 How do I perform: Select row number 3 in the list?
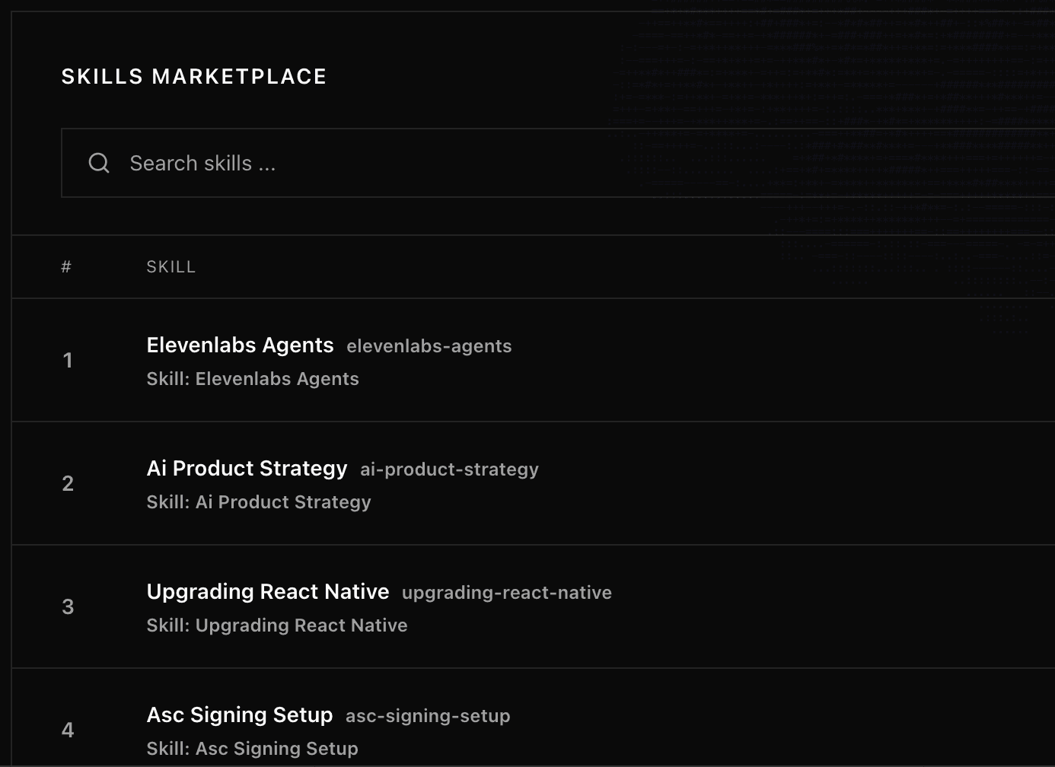pos(68,606)
